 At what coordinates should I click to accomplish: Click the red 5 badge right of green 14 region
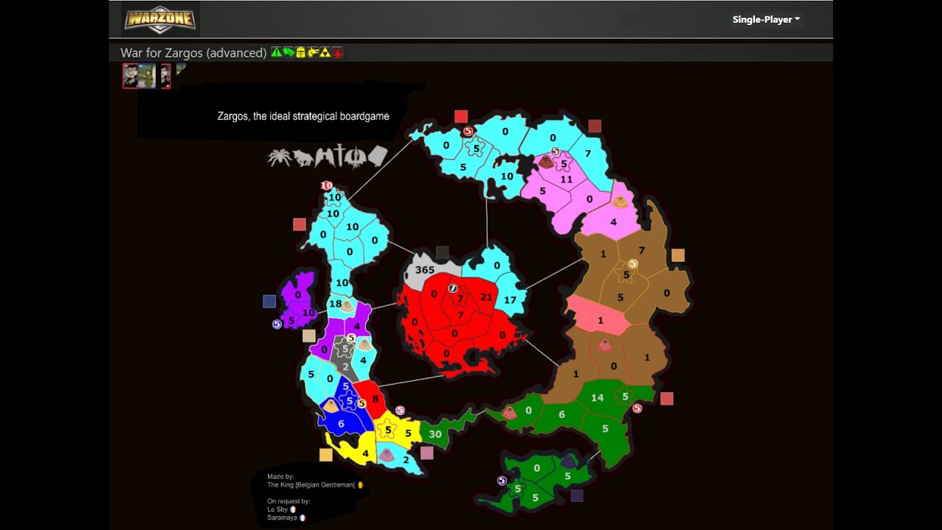coord(637,408)
